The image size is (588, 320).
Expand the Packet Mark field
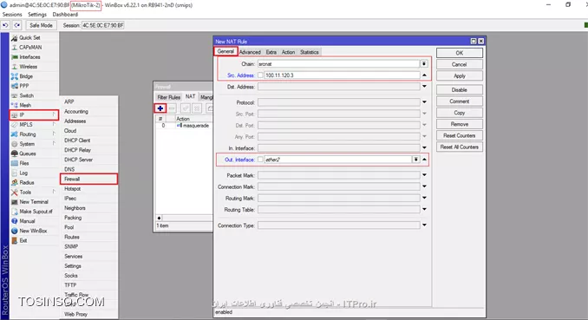[424, 175]
